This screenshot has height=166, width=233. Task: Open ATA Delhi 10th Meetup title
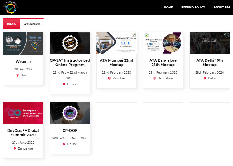tap(210, 63)
